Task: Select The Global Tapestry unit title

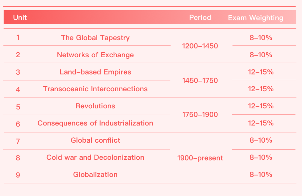Action: (x=95, y=38)
